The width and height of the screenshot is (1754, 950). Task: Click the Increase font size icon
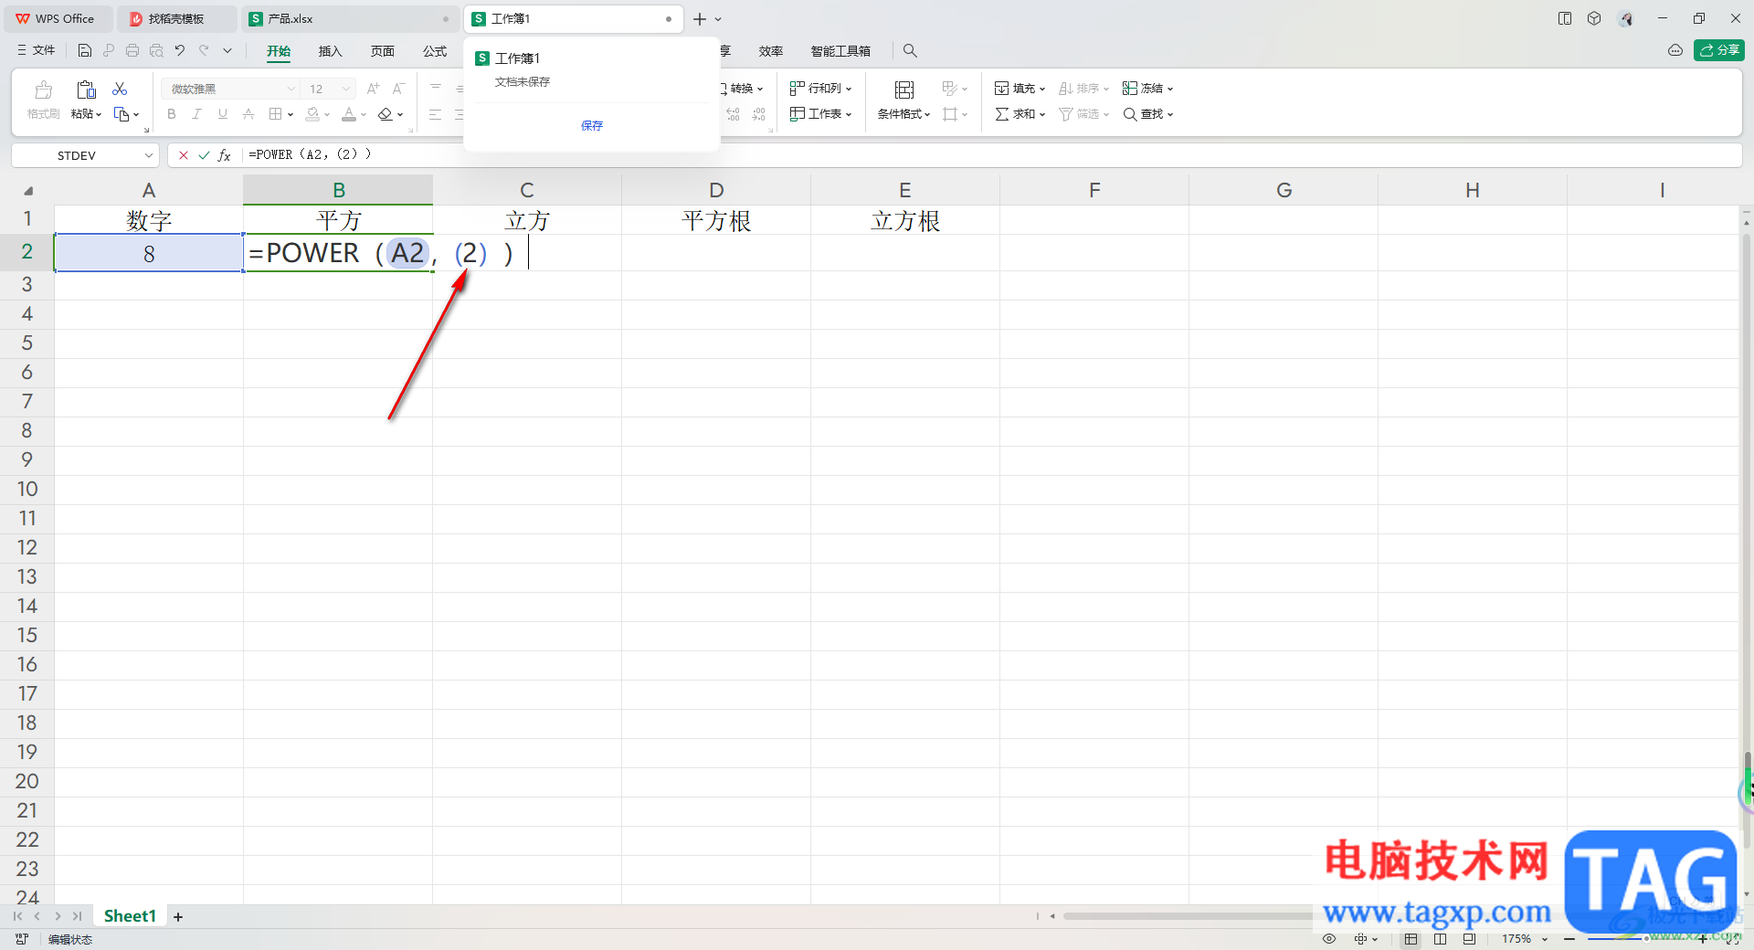pos(373,89)
